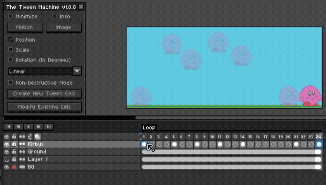The height and width of the screenshot is (185, 326).
Task: Click Create New Tween Cels button
Action: (44, 94)
